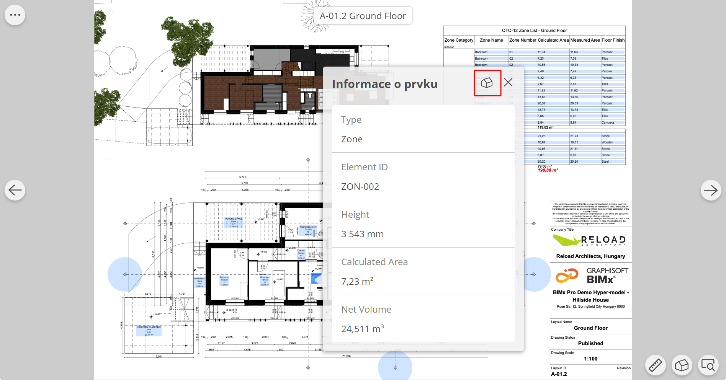726x380 pixels.
Task: Close the Informace o prvku panel
Action: pos(508,83)
